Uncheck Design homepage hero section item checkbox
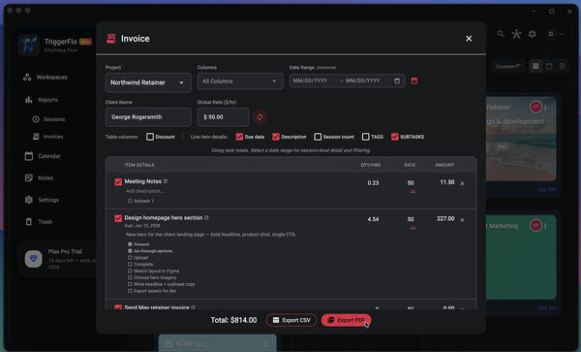Screen dimensions: 581x352 118,218
